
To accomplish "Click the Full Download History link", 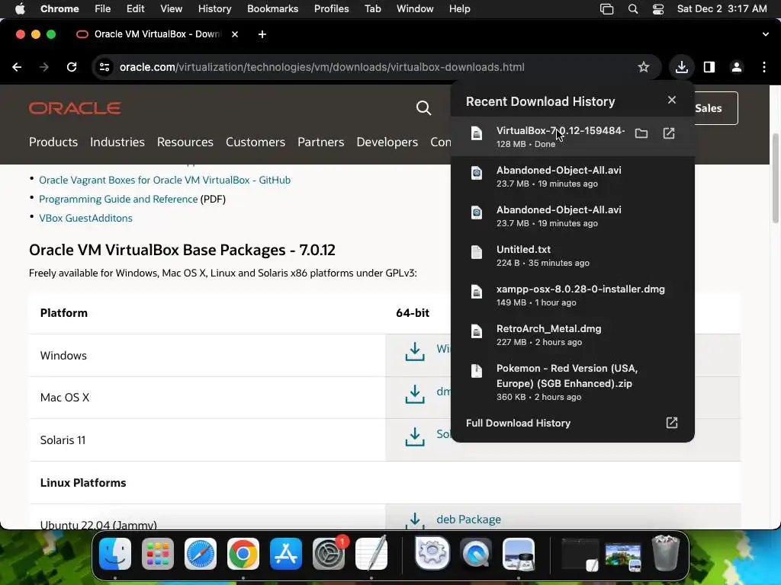I will point(518,423).
